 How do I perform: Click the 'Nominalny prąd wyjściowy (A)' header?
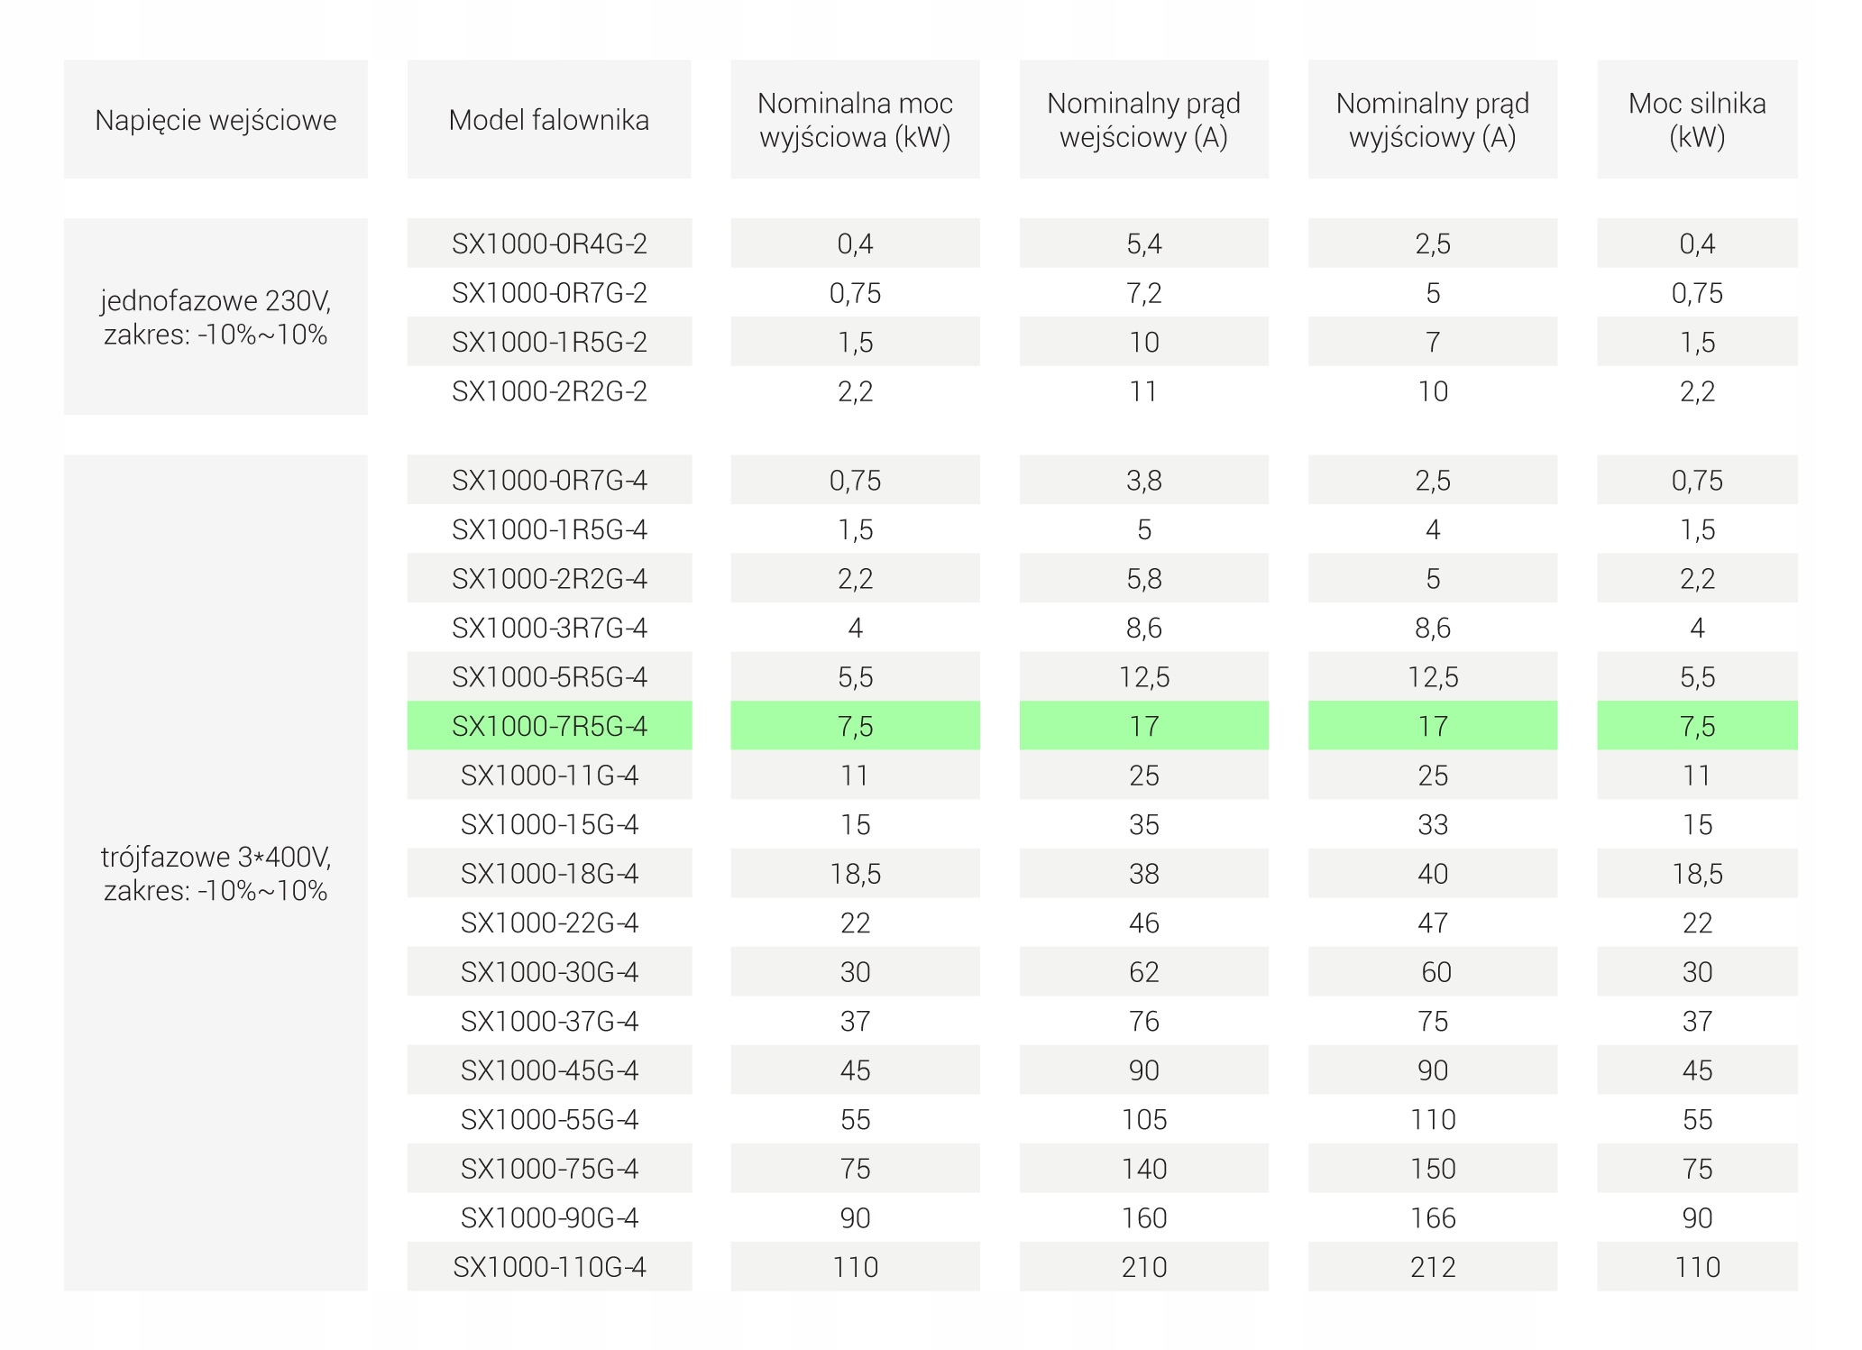pyautogui.click(x=1432, y=120)
